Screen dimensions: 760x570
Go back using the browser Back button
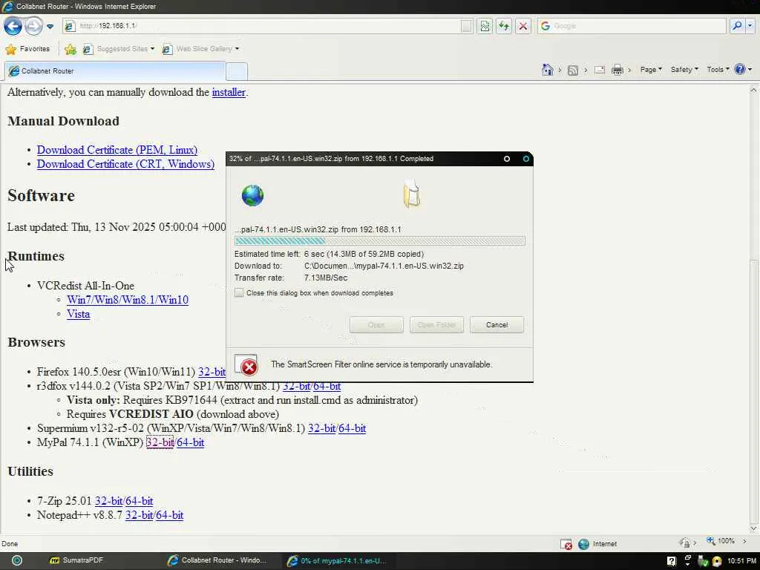[x=13, y=26]
